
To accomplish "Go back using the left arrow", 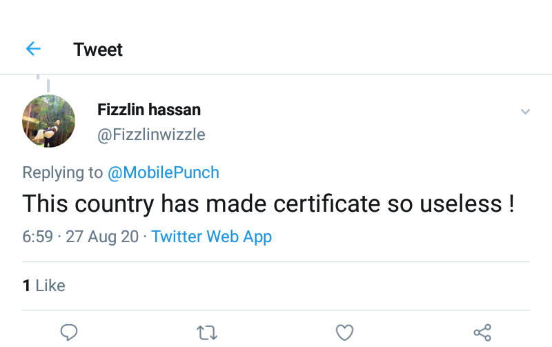I will point(33,49).
